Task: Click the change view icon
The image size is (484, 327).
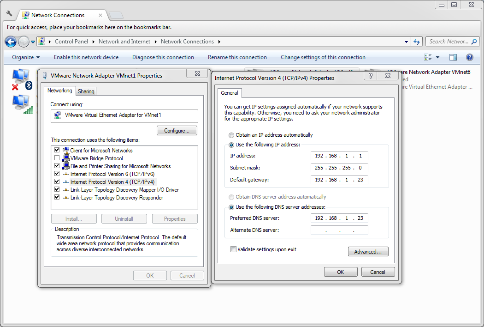Action: coord(427,57)
